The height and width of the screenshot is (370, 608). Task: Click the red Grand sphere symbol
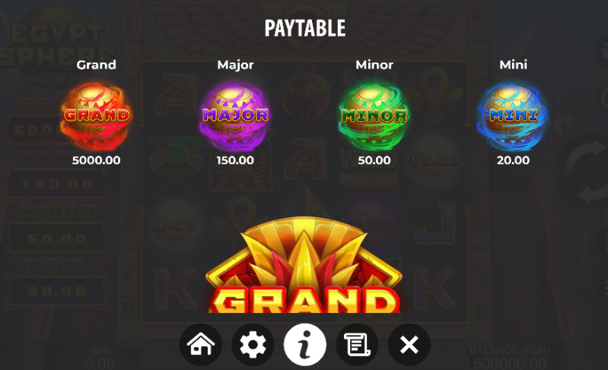96,116
